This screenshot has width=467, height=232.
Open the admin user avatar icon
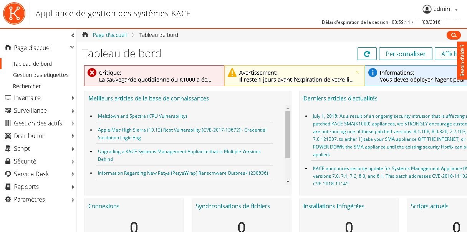(427, 9)
